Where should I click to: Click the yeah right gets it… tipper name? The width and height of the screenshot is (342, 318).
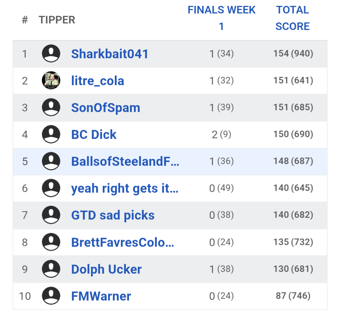point(124,188)
